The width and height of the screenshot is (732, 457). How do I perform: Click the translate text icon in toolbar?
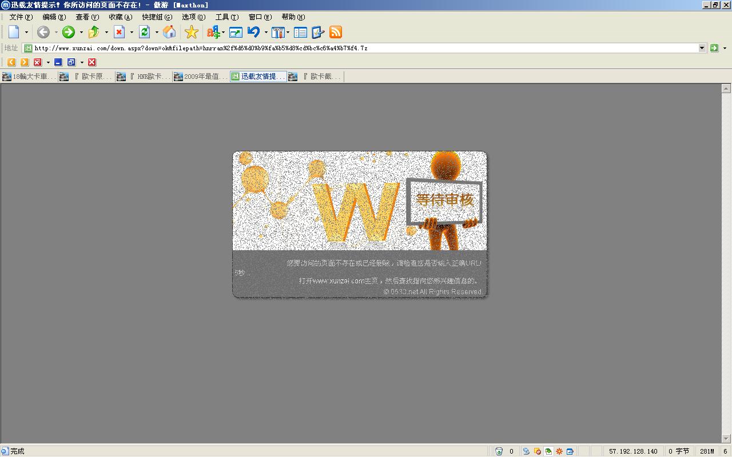pyautogui.click(x=213, y=32)
